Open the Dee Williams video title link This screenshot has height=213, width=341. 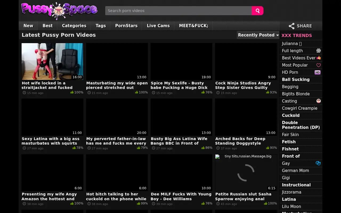coord(181,196)
